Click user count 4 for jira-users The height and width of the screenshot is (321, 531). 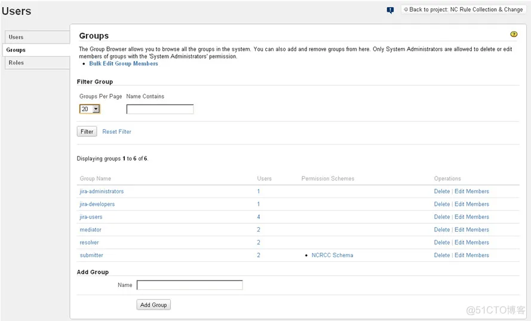coord(259,217)
